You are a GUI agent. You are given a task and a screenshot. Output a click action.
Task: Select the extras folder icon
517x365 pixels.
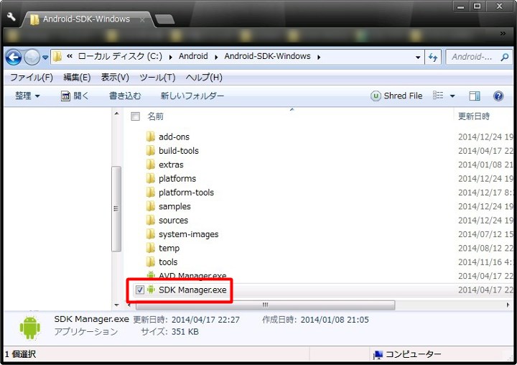(150, 165)
